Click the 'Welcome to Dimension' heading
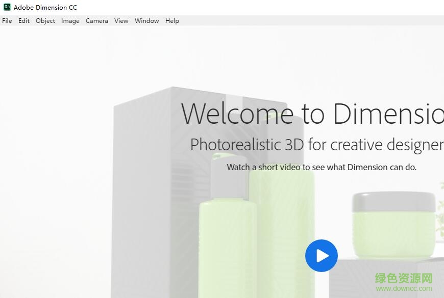The image size is (444, 298). click(312, 113)
